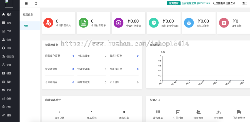Select the 概况信息 submenu heading
Screen dimensions: 250x122
28,14
